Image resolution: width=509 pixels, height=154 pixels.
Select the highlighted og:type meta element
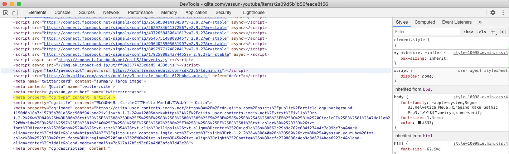(x=64, y=97)
